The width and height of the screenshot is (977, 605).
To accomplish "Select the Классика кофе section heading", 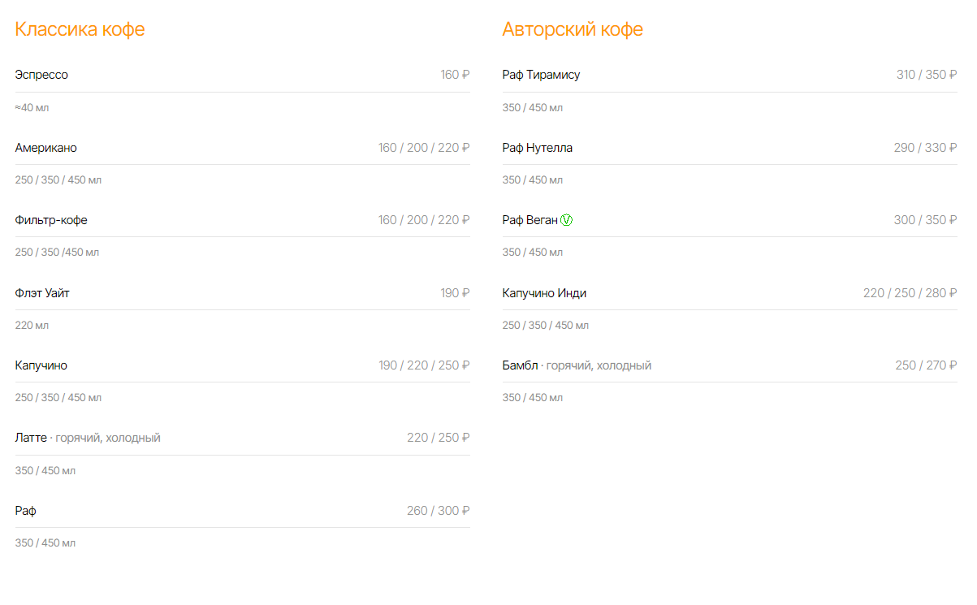I will (80, 29).
